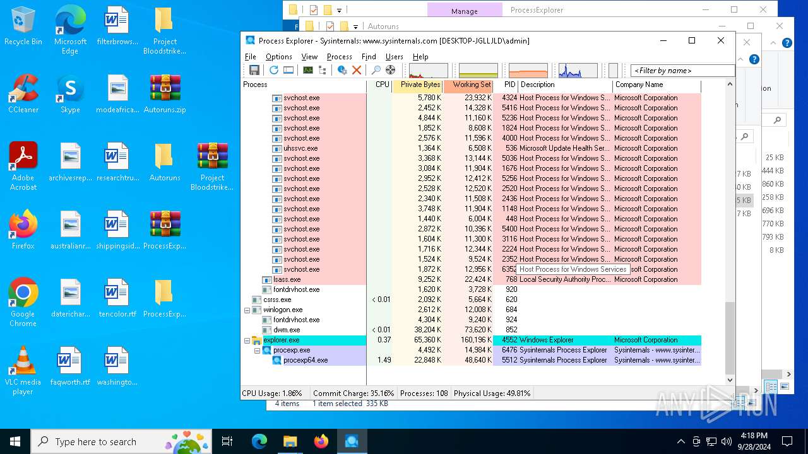
Task: Collapse the procexp.exe tree node
Action: click(258, 350)
